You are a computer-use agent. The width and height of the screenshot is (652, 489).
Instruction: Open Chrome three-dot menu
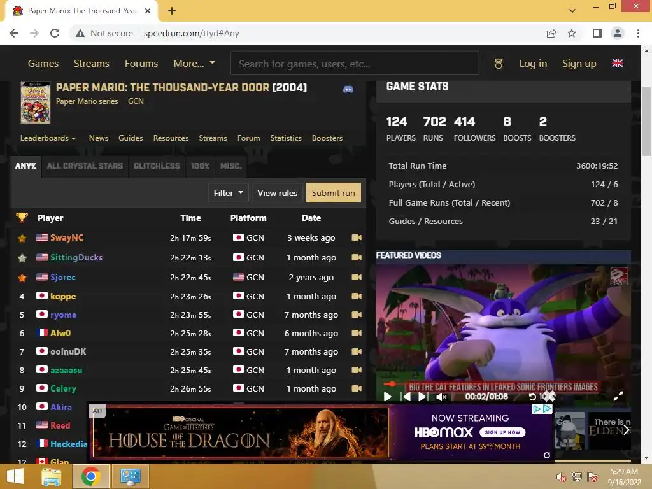[x=638, y=33]
